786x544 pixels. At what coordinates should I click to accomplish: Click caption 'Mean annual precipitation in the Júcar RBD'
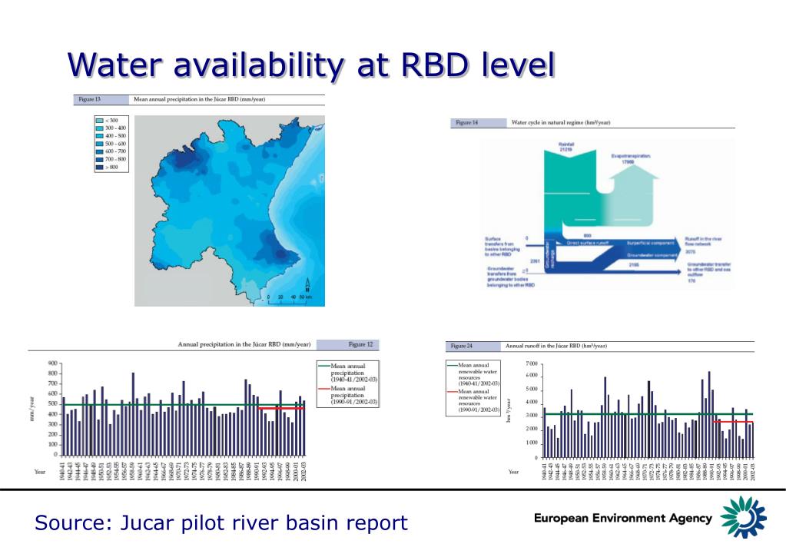200,99
